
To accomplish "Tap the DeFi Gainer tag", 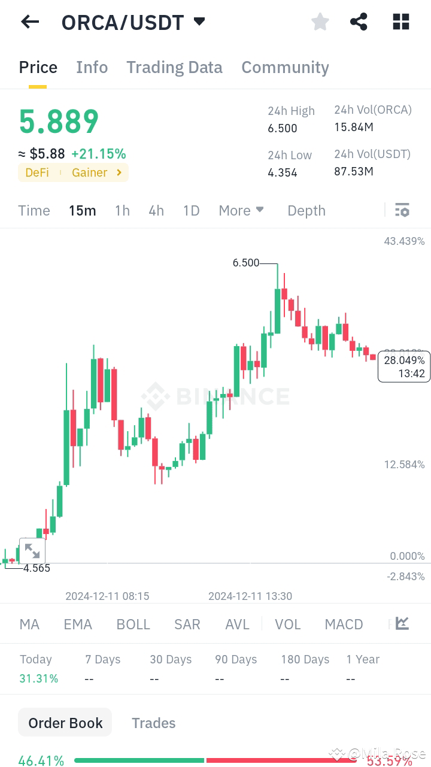I will point(73,172).
